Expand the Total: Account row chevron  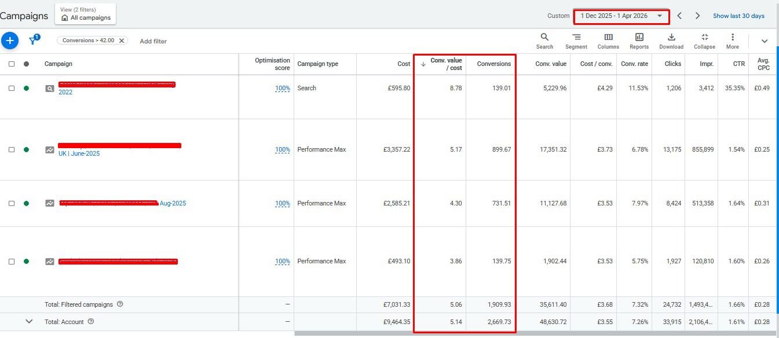(29, 321)
